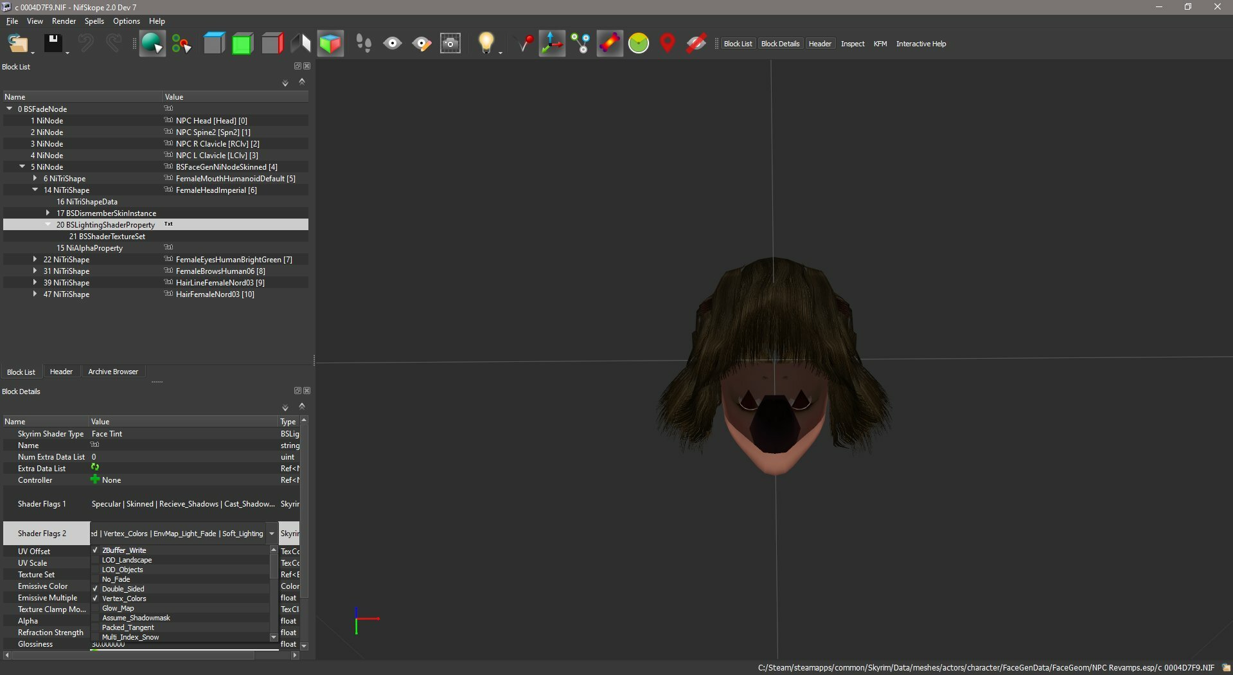The image size is (1233, 675).
Task: Open the Spells menu
Action: pos(94,21)
